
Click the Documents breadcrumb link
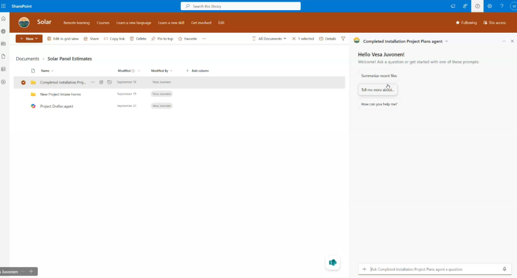click(27, 59)
